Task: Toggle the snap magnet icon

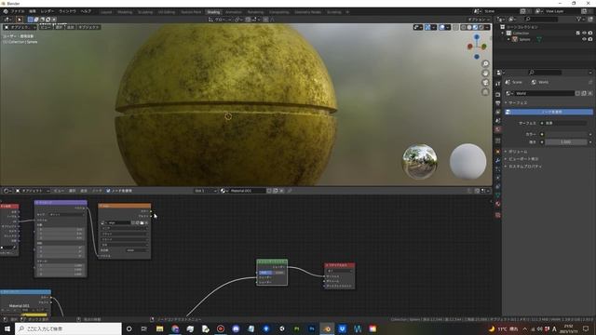Action: tap(248, 20)
